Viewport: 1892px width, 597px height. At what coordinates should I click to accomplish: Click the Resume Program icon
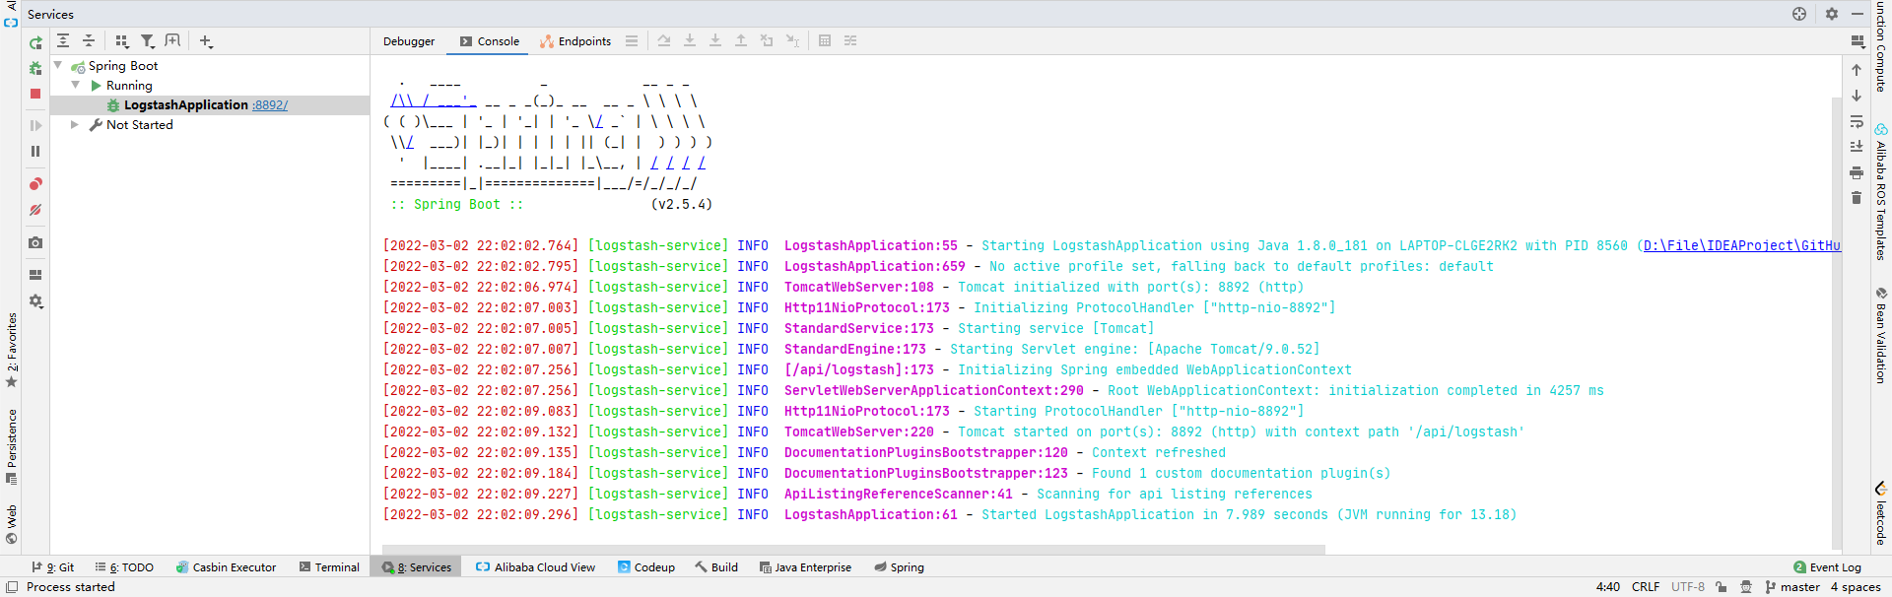pyautogui.click(x=35, y=125)
